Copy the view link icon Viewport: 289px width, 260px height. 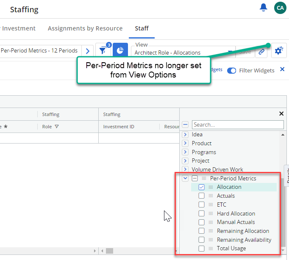(261, 52)
